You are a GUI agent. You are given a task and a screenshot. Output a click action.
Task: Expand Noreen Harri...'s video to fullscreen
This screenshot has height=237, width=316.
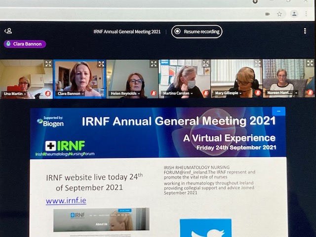[310, 63]
